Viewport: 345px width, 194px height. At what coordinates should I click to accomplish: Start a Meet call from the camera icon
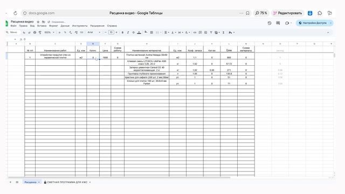(x=287, y=23)
